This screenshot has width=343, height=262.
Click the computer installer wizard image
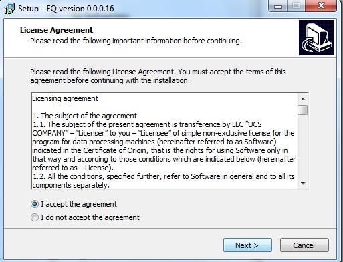(316, 37)
